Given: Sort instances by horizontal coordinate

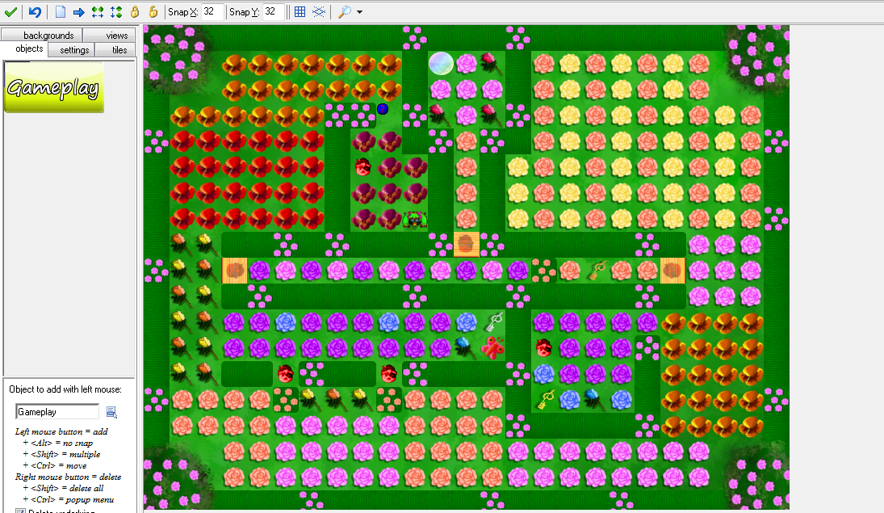Looking at the screenshot, I should pyautogui.click(x=98, y=12).
